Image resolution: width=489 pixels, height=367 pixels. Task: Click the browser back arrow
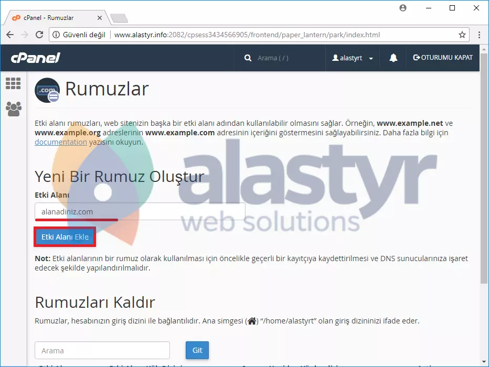10,35
